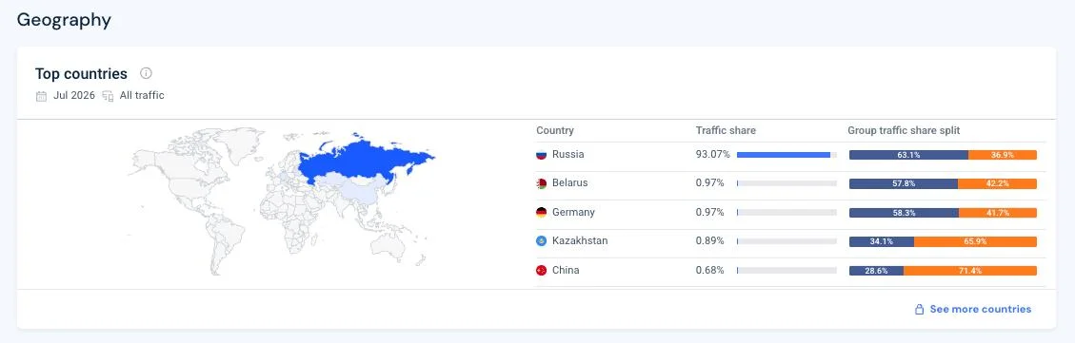Click the 57.8% blue segment for Belarus

pyautogui.click(x=904, y=183)
